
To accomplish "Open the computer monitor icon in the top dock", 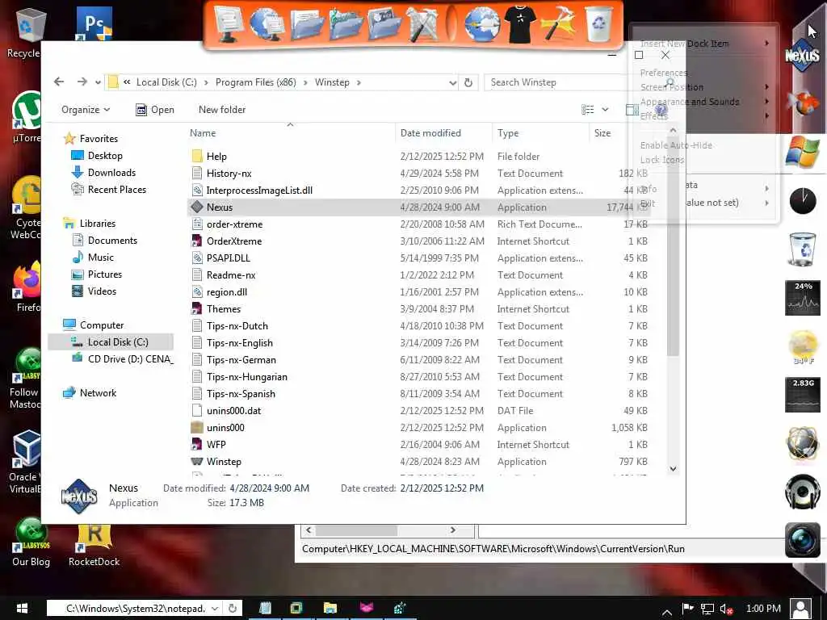I will coord(227,23).
